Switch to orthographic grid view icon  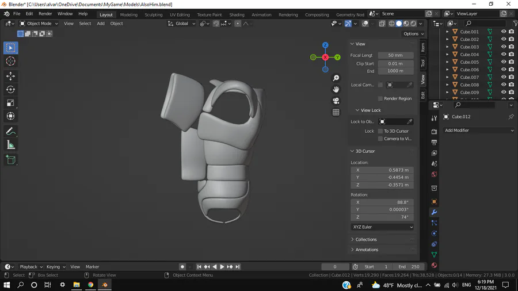tap(336, 112)
